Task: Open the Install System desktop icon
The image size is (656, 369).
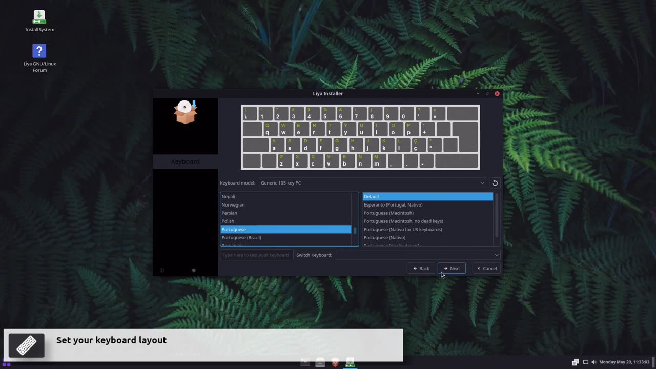Action: click(39, 20)
